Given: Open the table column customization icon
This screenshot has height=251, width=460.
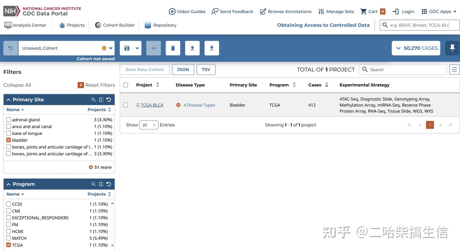Looking at the screenshot, I should pos(455,70).
